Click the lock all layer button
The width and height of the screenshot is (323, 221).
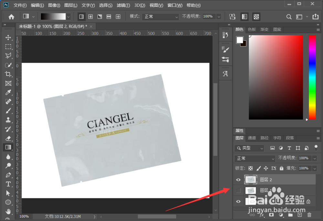tap(281, 168)
